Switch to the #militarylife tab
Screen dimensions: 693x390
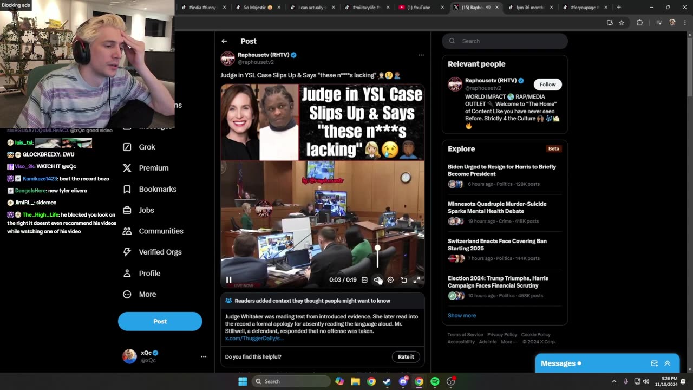(367, 8)
